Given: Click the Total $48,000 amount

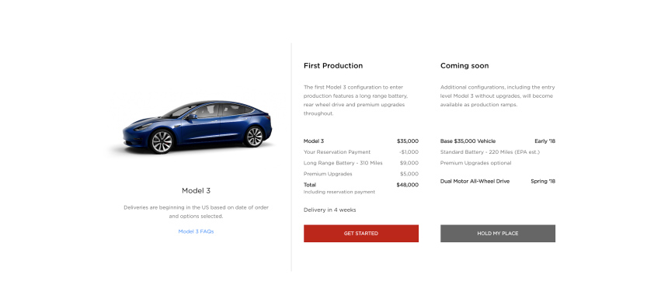Looking at the screenshot, I should (x=407, y=185).
